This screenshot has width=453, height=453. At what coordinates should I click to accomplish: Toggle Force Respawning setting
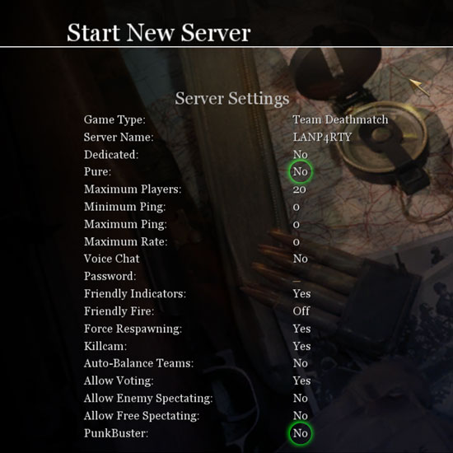point(301,329)
